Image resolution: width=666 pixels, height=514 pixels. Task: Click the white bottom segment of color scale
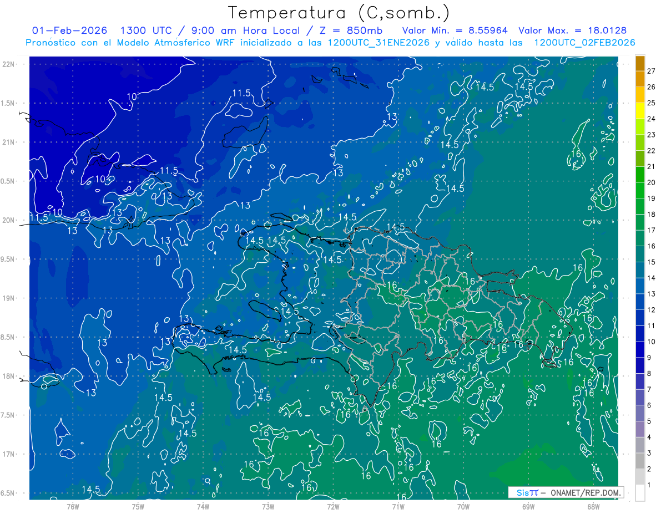(x=640, y=493)
